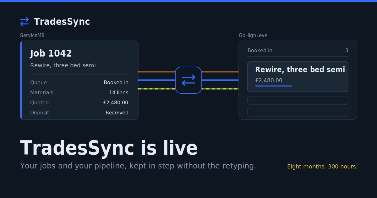Click the 'Booked in' queue value
377x198 pixels.
pos(116,83)
